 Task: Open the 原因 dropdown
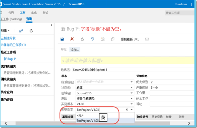point(131,98)
